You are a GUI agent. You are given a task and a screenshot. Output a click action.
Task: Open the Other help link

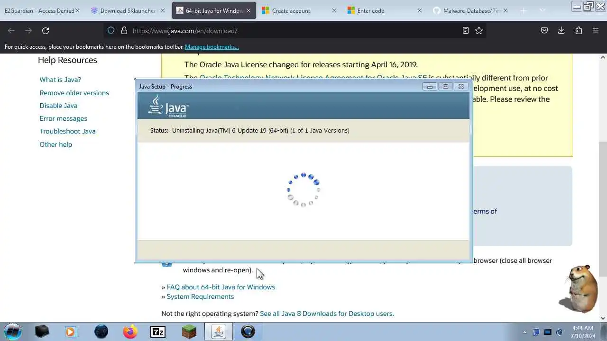pos(55,144)
